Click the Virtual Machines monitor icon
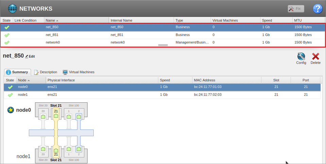The height and width of the screenshot is (164, 326). point(65,72)
